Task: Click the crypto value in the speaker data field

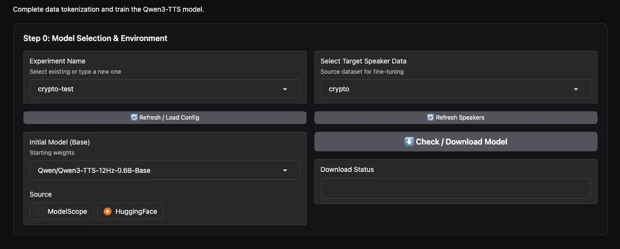Action: (x=339, y=89)
